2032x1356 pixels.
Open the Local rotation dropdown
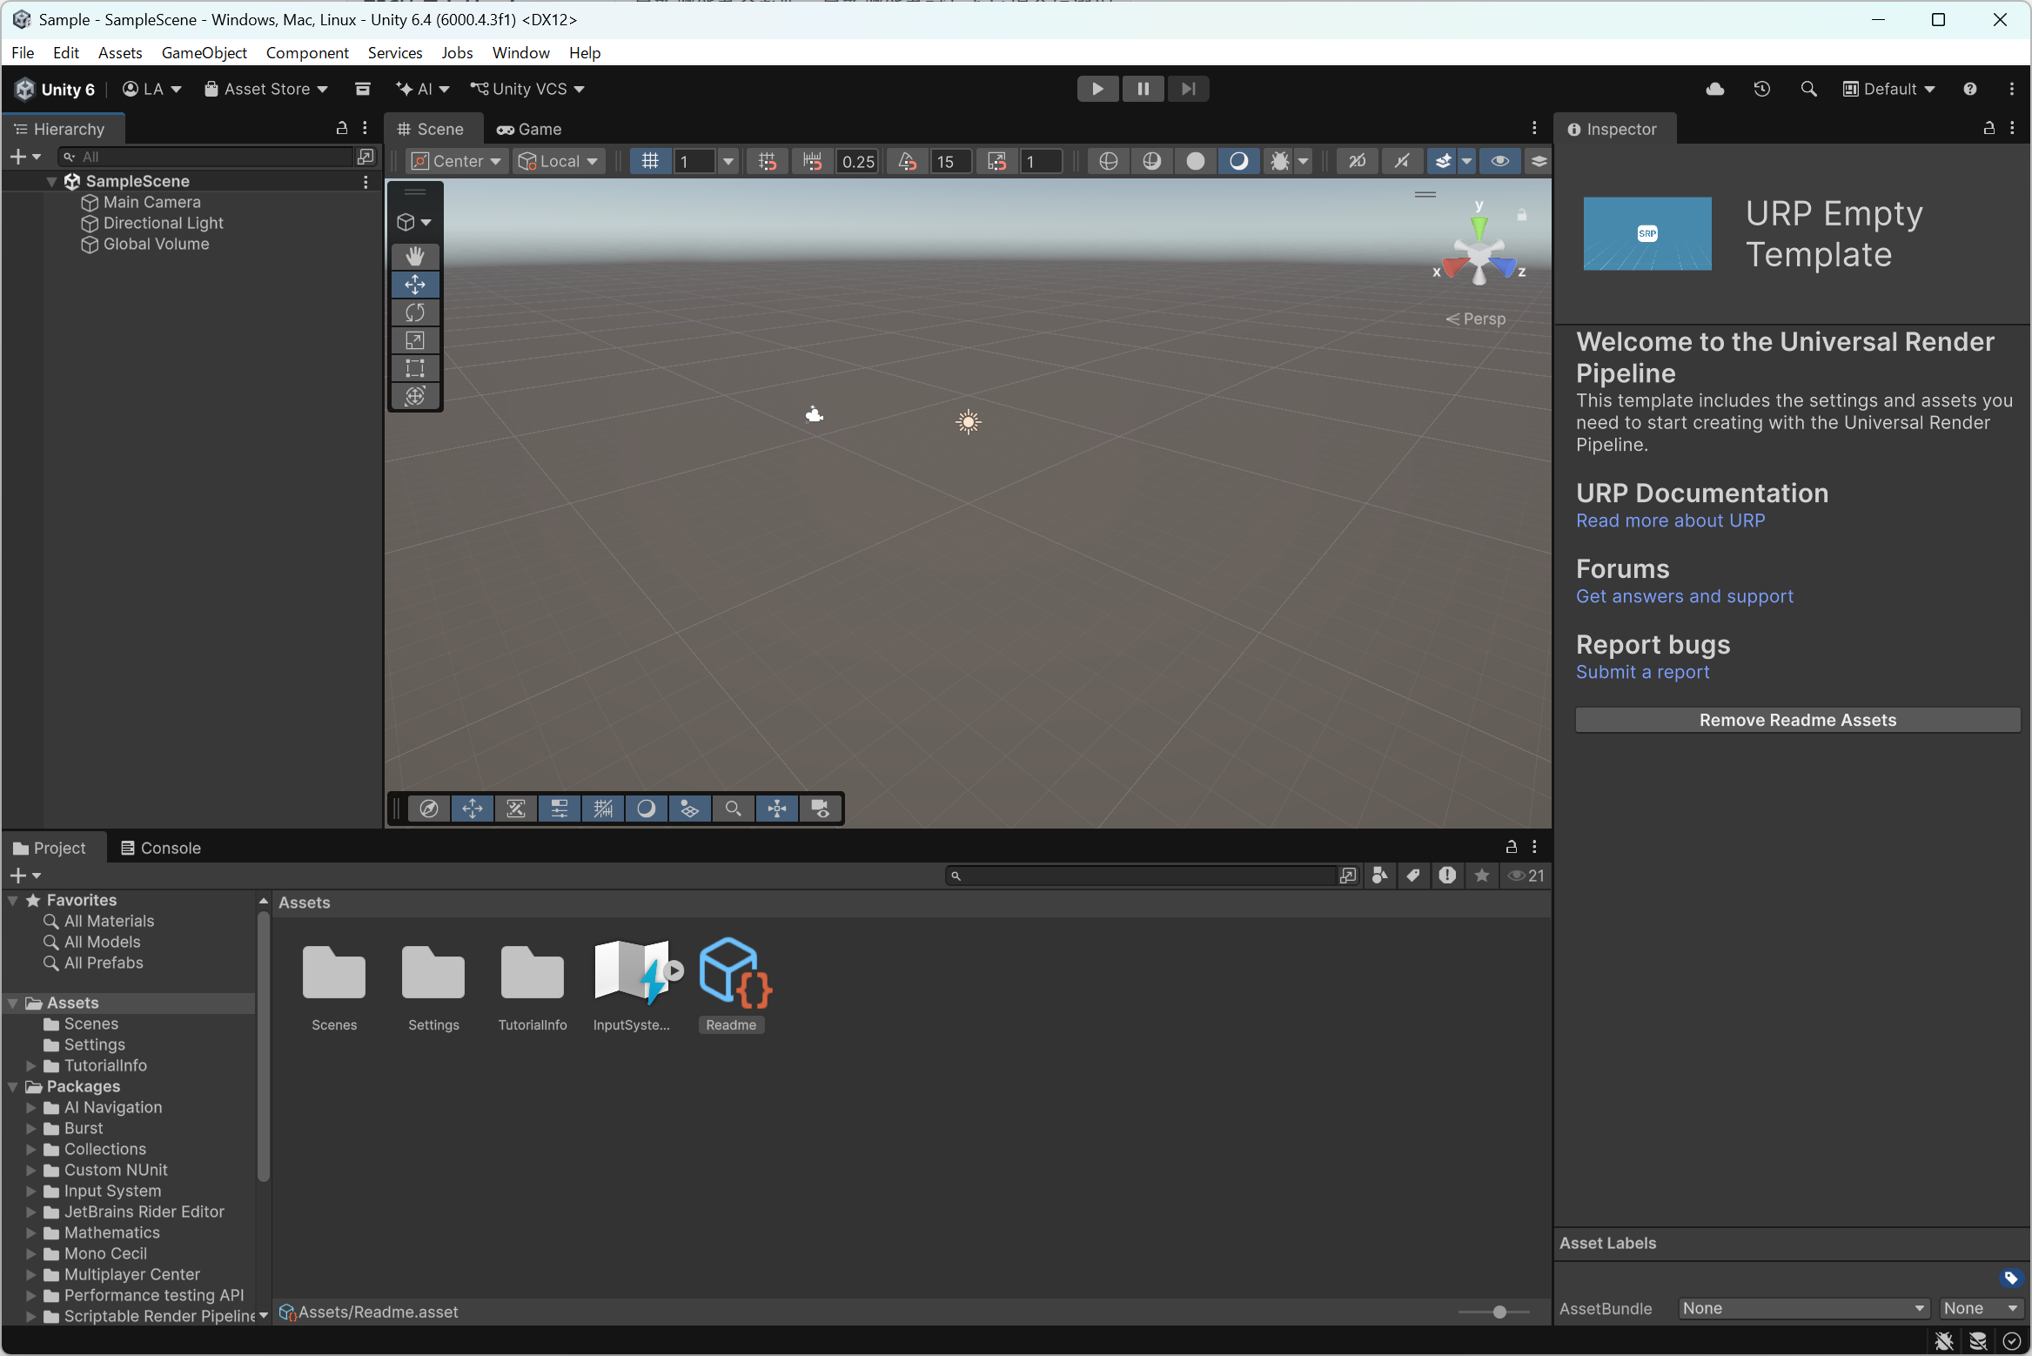tap(558, 161)
